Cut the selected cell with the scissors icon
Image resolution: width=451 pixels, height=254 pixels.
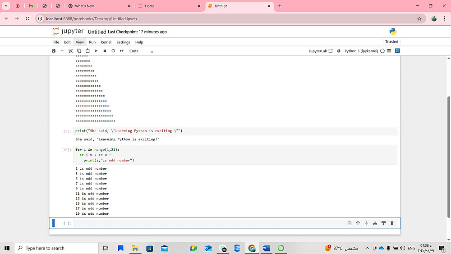(70, 51)
